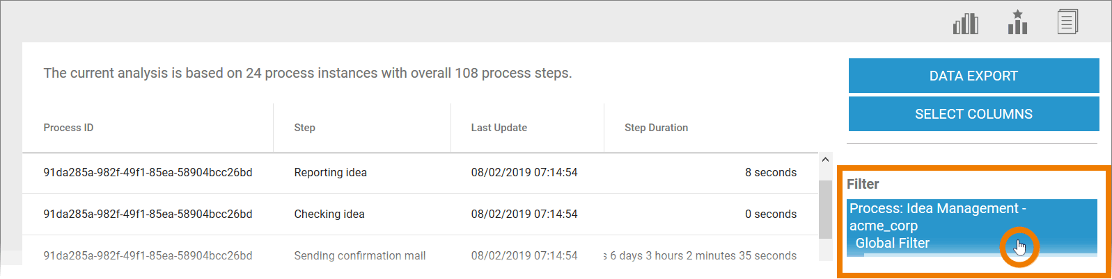Open the bar chart analysis view
The height and width of the screenshot is (279, 1112).
pos(965,24)
